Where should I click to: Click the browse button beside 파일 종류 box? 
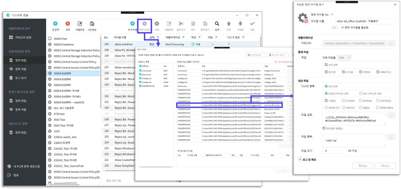click(x=391, y=137)
